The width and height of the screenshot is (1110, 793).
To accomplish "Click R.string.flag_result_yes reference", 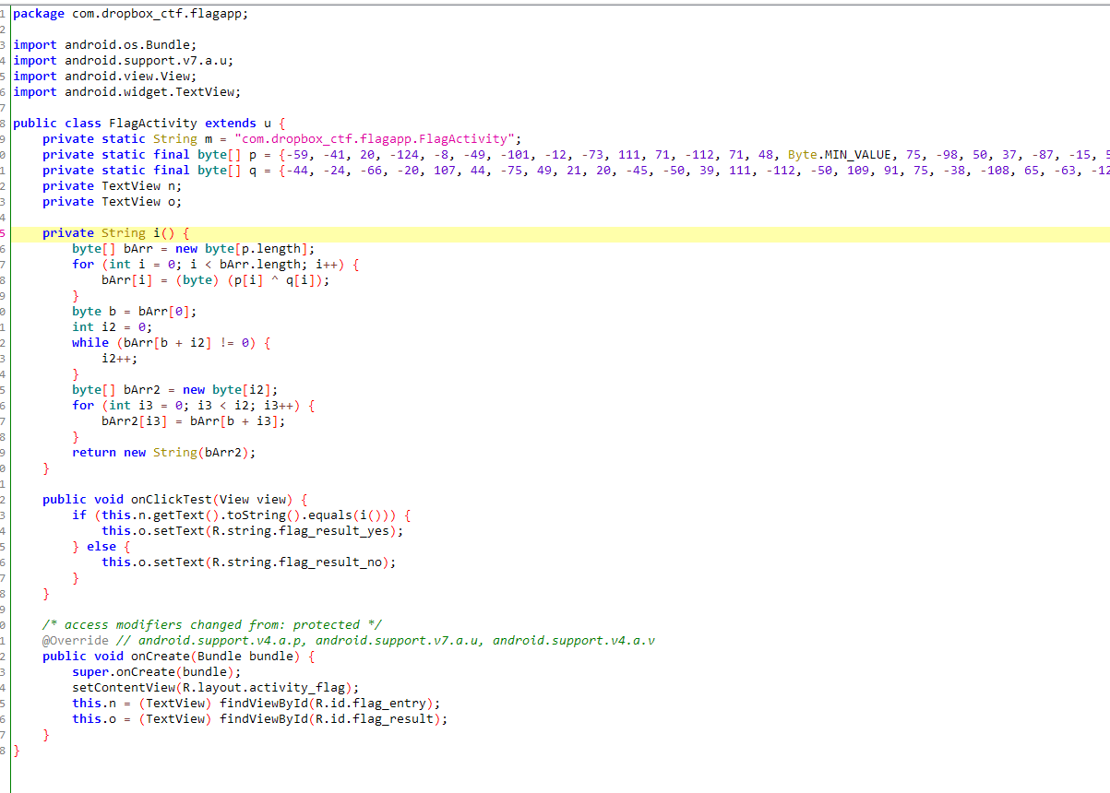I will click(304, 530).
